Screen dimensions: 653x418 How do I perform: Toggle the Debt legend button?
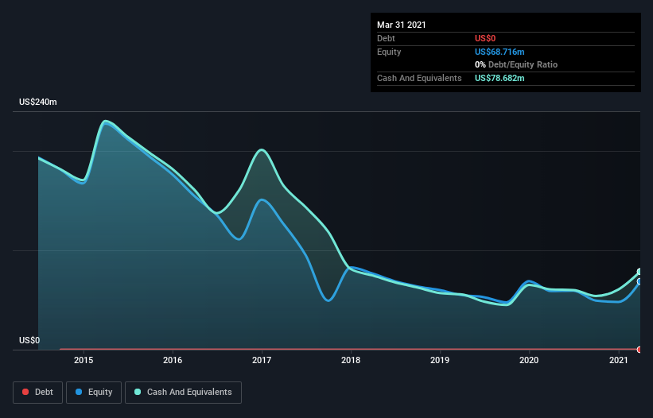(37, 393)
